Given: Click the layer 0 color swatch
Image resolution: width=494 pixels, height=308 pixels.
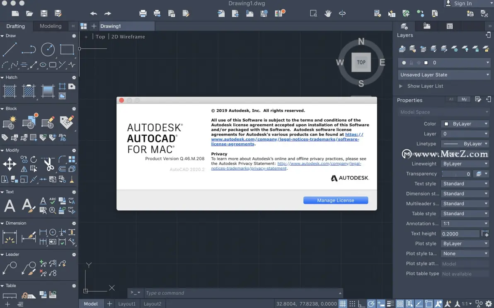Looking at the screenshot, I should [426, 63].
